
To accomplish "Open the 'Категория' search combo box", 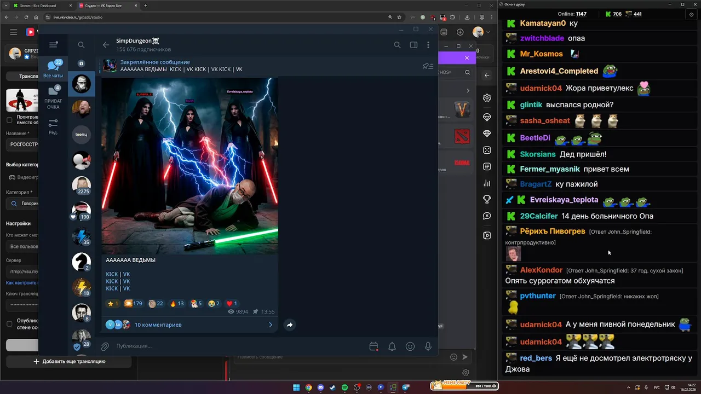I will tap(22, 203).
